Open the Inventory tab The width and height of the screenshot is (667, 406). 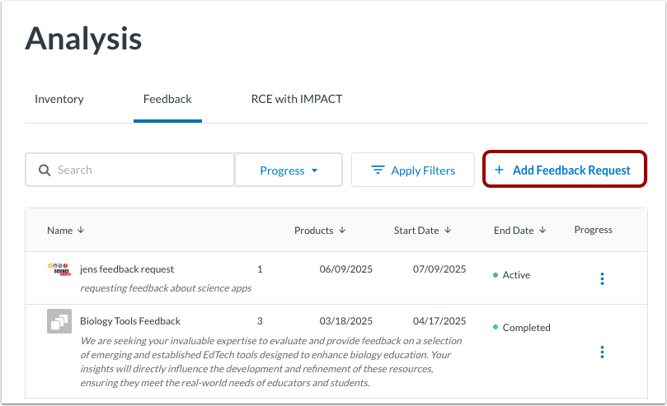[59, 99]
